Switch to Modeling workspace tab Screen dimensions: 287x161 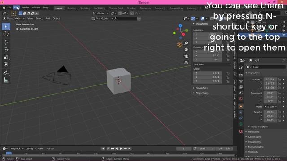(71, 8)
